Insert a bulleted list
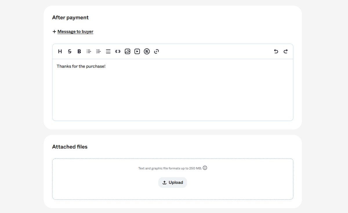 [89, 52]
